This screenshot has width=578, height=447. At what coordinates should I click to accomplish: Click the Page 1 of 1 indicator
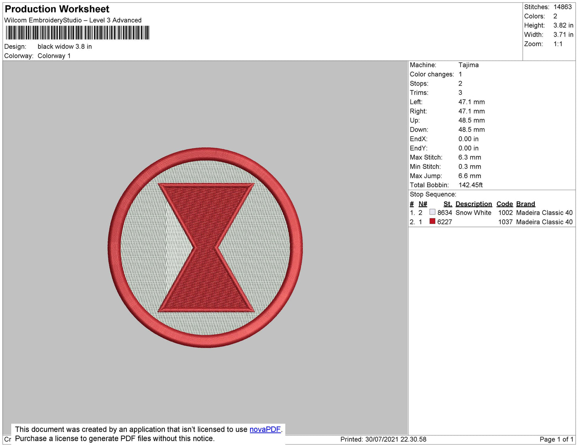pyautogui.click(x=556, y=439)
